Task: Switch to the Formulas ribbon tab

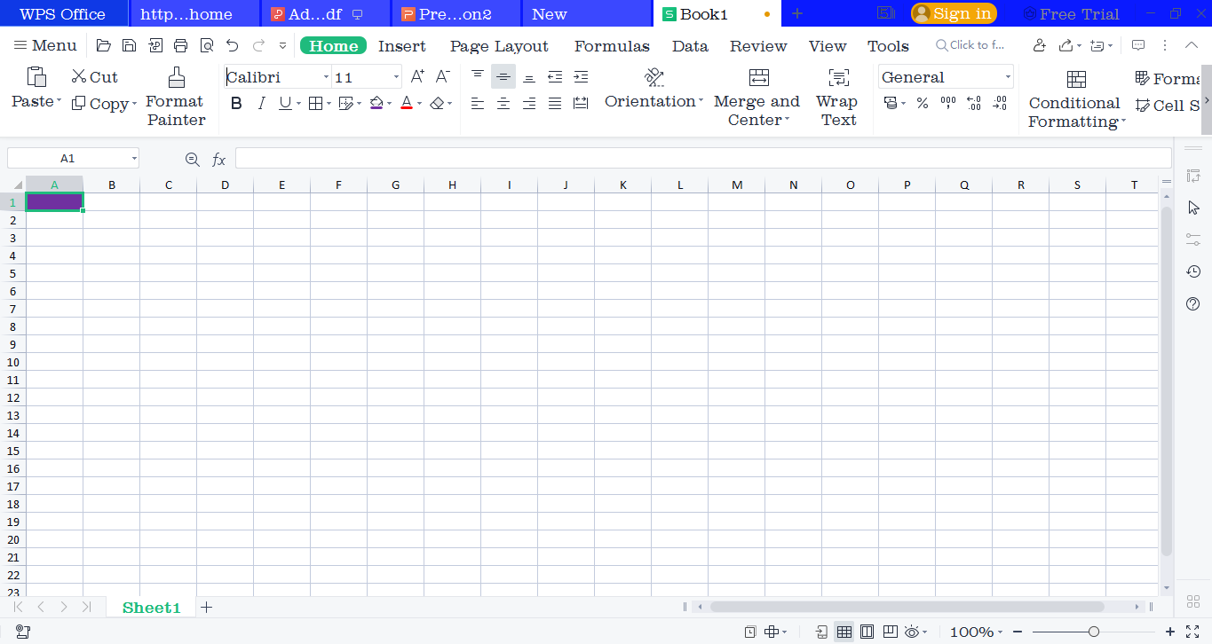Action: pos(612,44)
